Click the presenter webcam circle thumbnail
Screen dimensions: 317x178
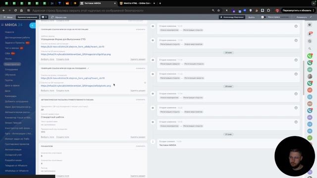(295, 156)
